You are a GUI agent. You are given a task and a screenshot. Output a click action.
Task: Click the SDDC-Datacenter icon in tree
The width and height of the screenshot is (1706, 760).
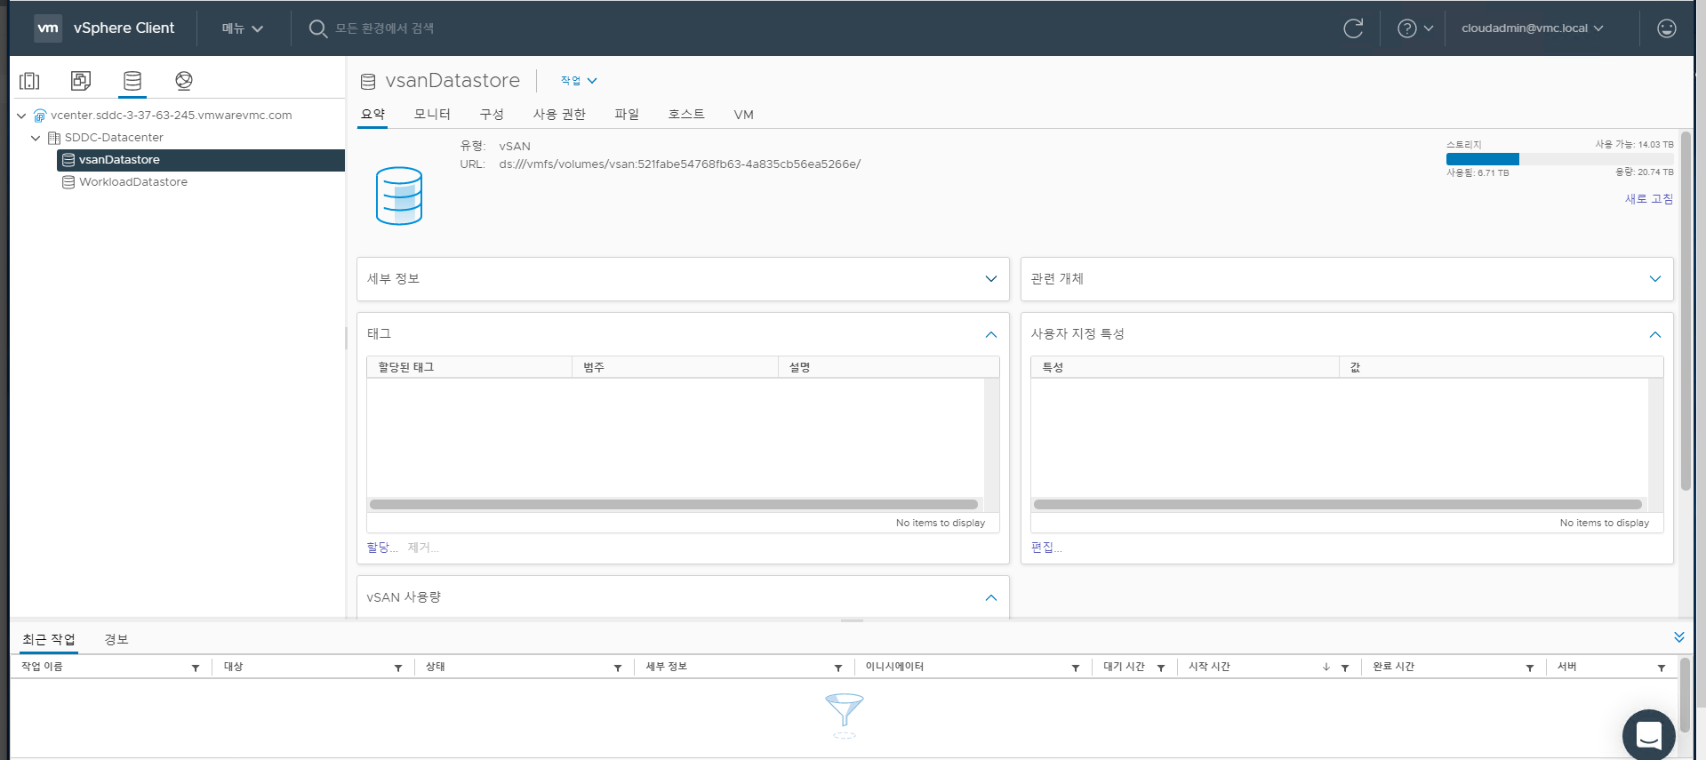point(54,138)
